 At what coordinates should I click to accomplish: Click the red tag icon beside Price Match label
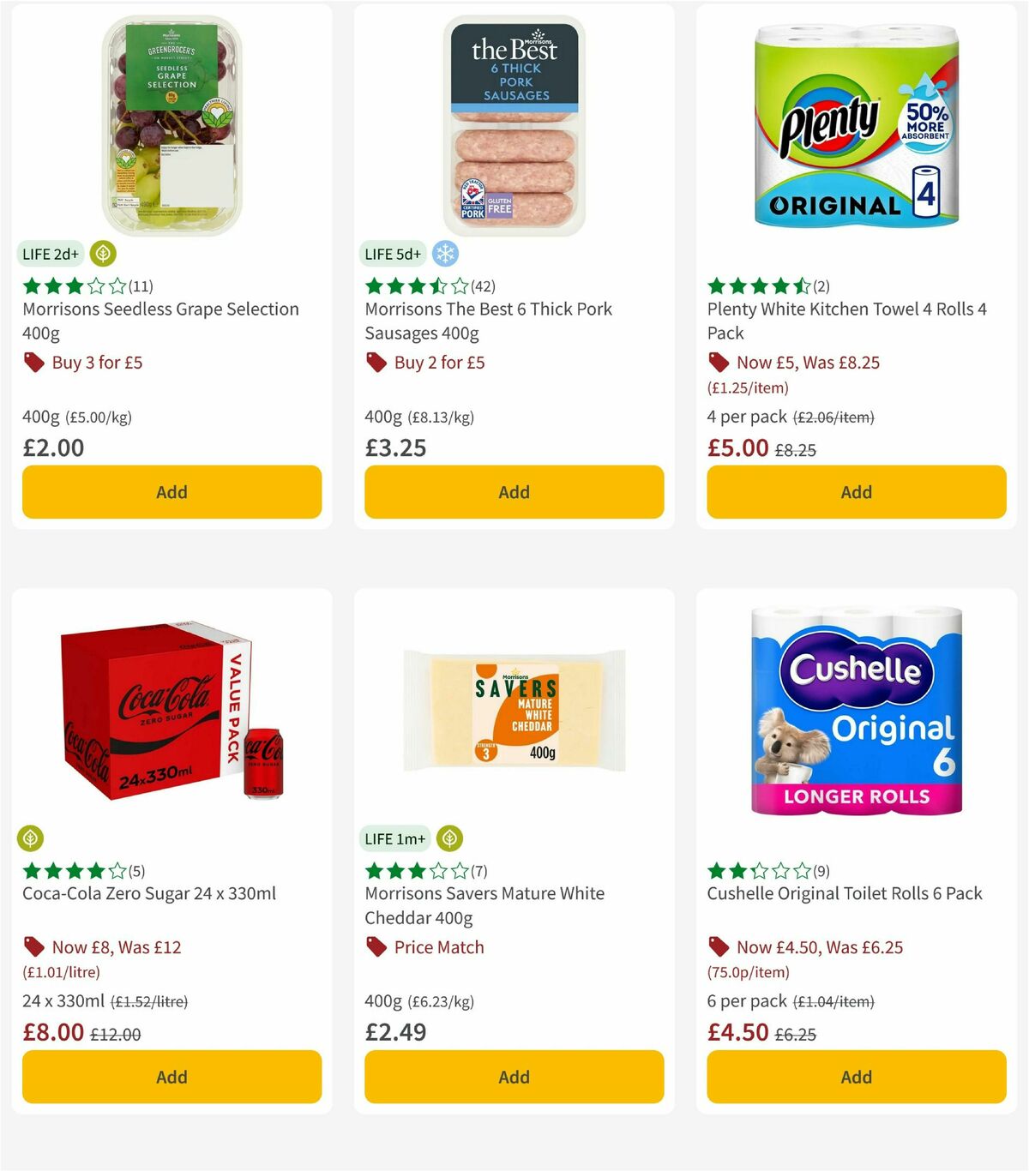376,947
